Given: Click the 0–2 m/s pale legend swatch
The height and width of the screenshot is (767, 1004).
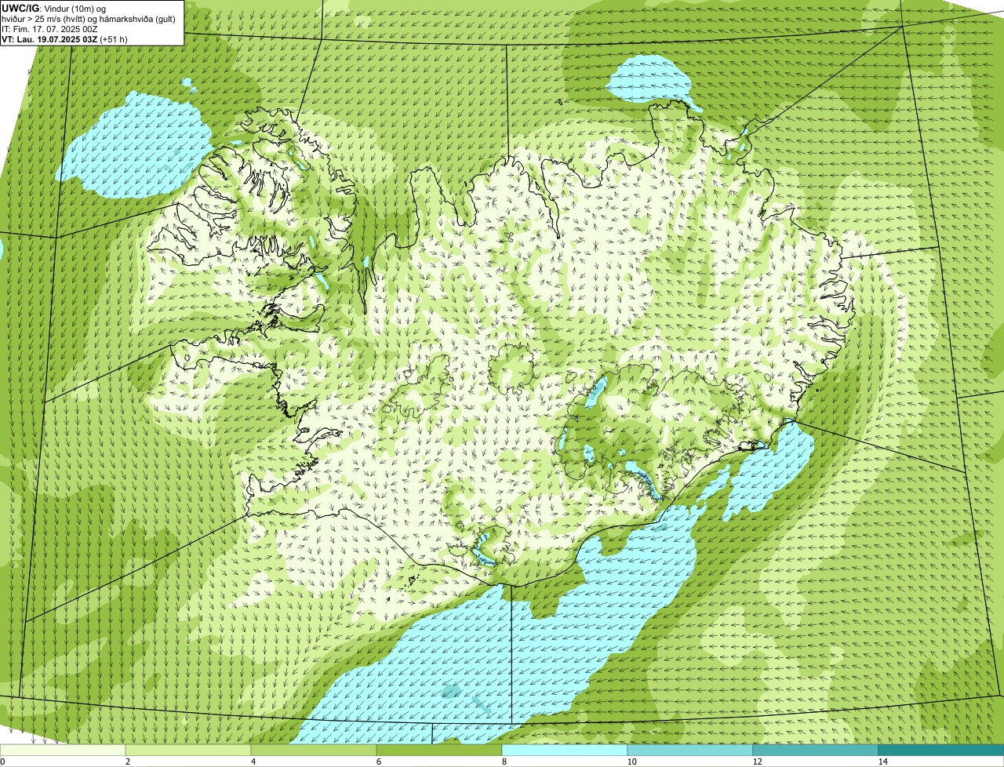Looking at the screenshot, I should 63,750.
